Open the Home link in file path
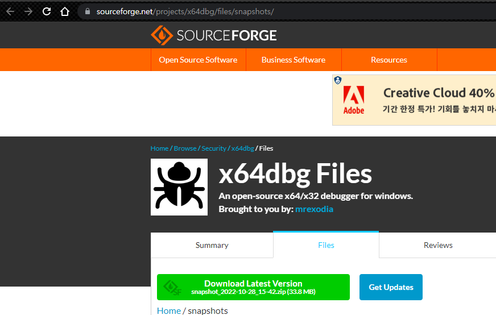Screen dimensions: 496x315 click(169, 310)
